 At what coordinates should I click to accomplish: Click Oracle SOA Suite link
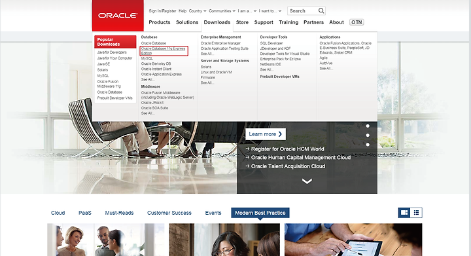click(154, 108)
